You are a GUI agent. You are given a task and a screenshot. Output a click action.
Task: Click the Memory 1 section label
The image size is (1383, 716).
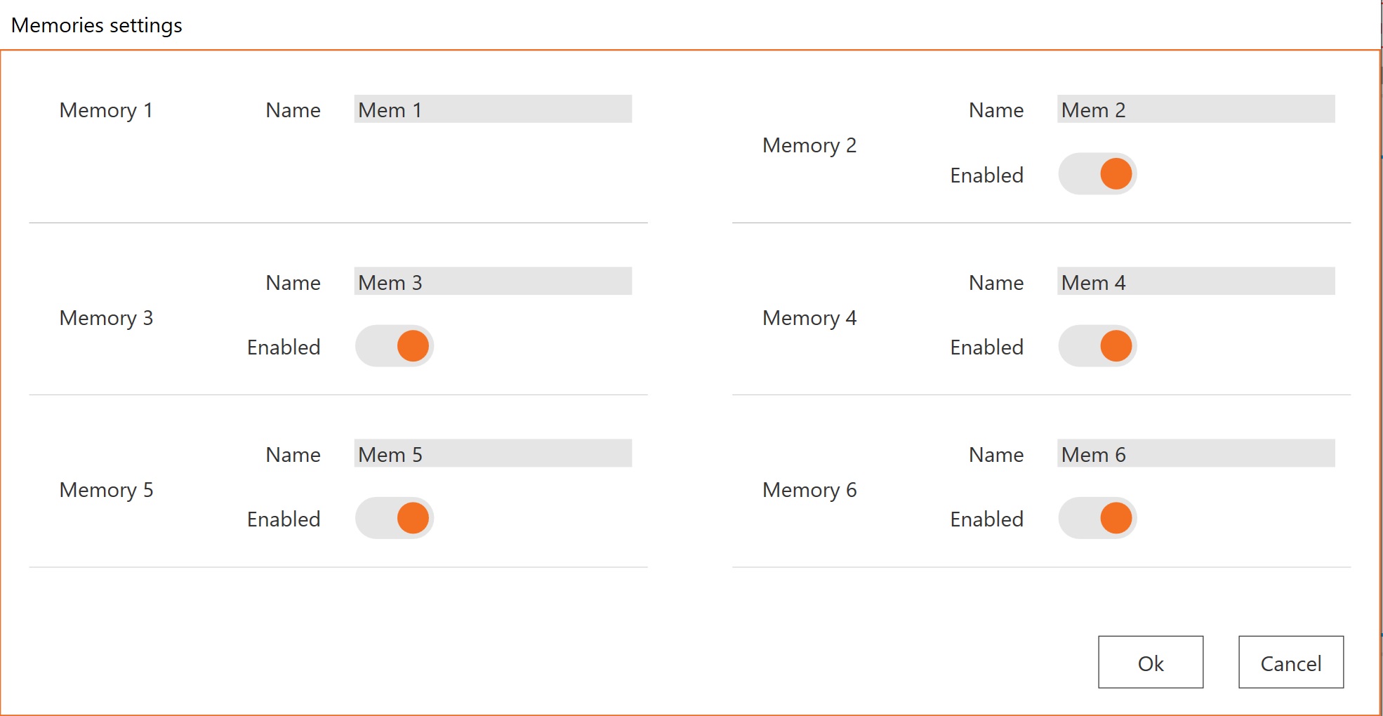[x=106, y=110]
